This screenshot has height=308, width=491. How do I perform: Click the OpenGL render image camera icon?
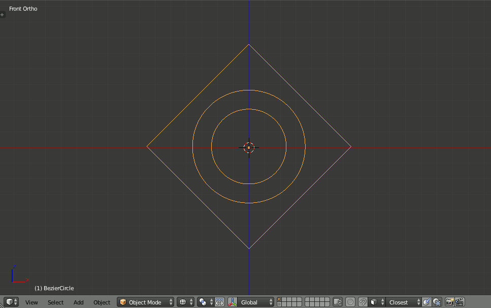pyautogui.click(x=449, y=302)
